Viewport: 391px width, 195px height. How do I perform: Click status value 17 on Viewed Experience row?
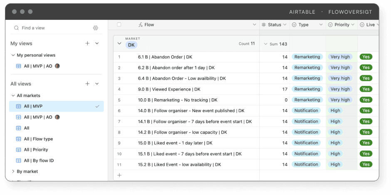(x=285, y=89)
